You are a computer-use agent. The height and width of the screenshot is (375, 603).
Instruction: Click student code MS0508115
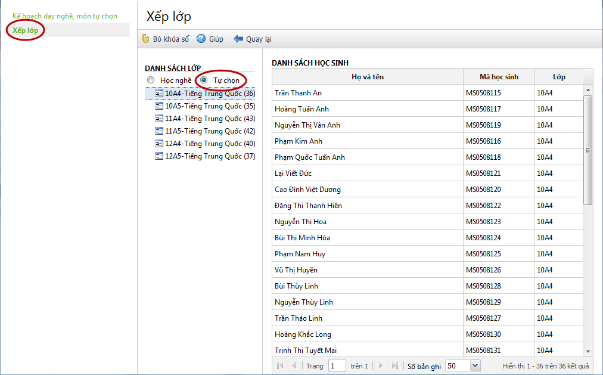pyautogui.click(x=483, y=92)
